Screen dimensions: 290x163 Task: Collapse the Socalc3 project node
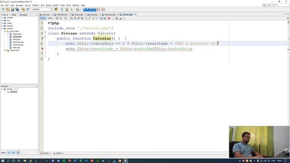[x=2, y=29]
